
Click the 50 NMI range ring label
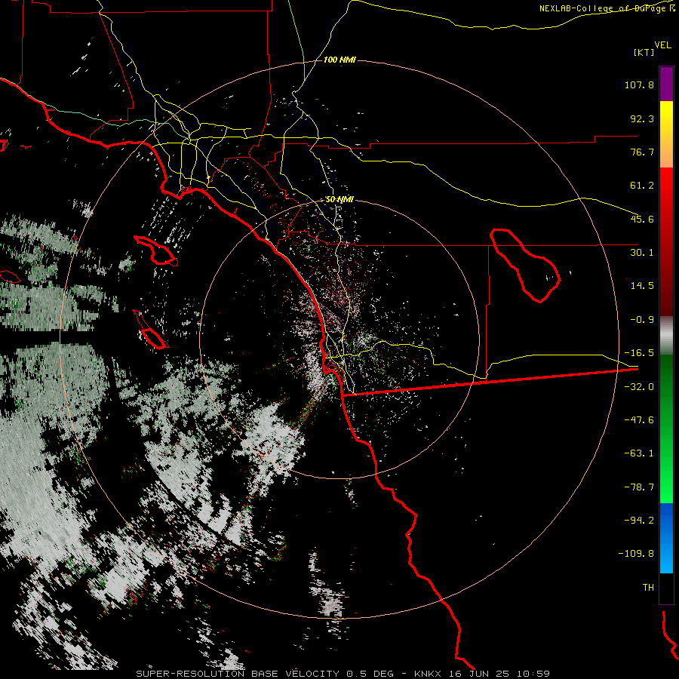pos(339,200)
